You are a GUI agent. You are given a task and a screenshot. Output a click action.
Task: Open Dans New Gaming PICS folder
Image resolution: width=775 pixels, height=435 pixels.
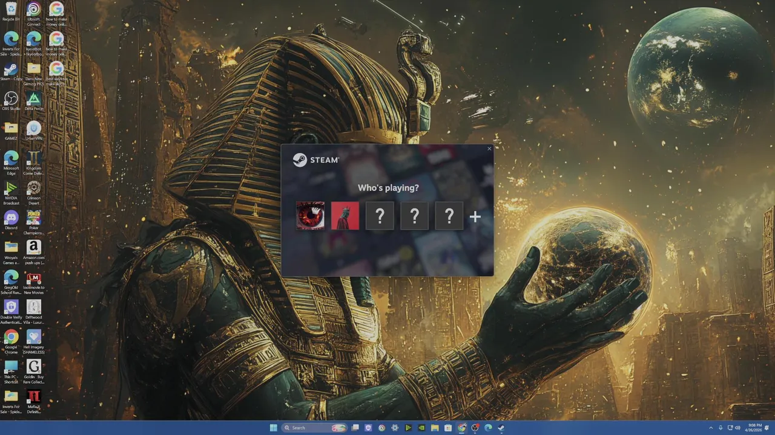34,73
